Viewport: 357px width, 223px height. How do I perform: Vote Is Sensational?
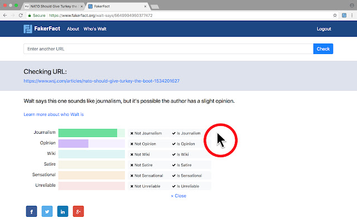click(x=187, y=176)
